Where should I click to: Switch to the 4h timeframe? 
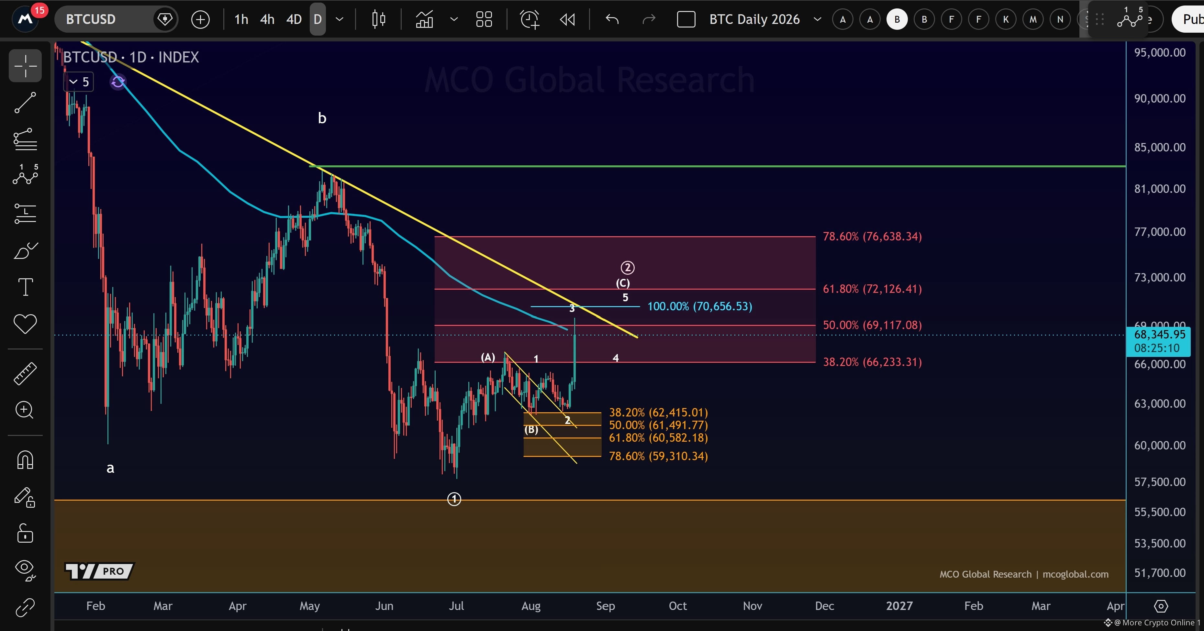tap(267, 19)
